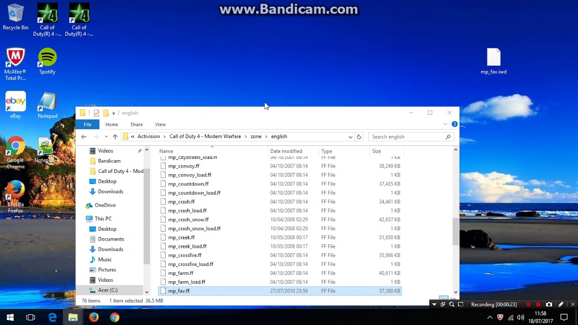Sort files by the Name column header
This screenshot has height=325, width=578.
point(212,151)
